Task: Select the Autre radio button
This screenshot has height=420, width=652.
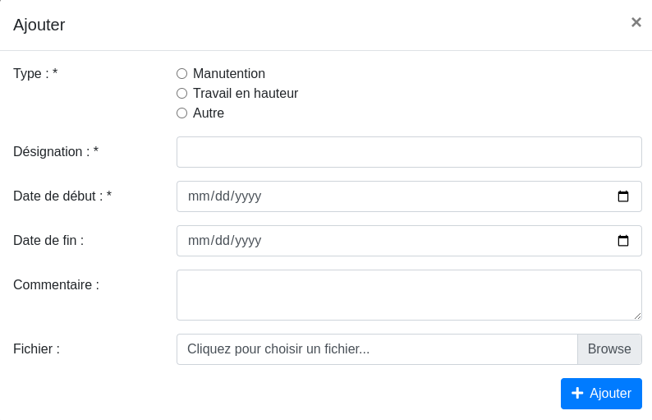Action: click(x=182, y=113)
